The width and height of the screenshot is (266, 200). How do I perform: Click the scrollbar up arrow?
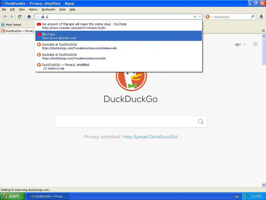[264, 36]
